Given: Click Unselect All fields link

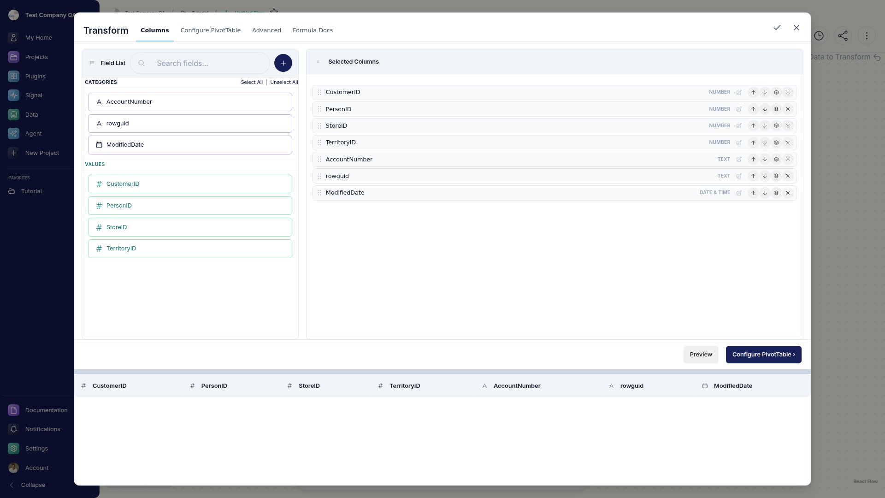Looking at the screenshot, I should pos(284,83).
